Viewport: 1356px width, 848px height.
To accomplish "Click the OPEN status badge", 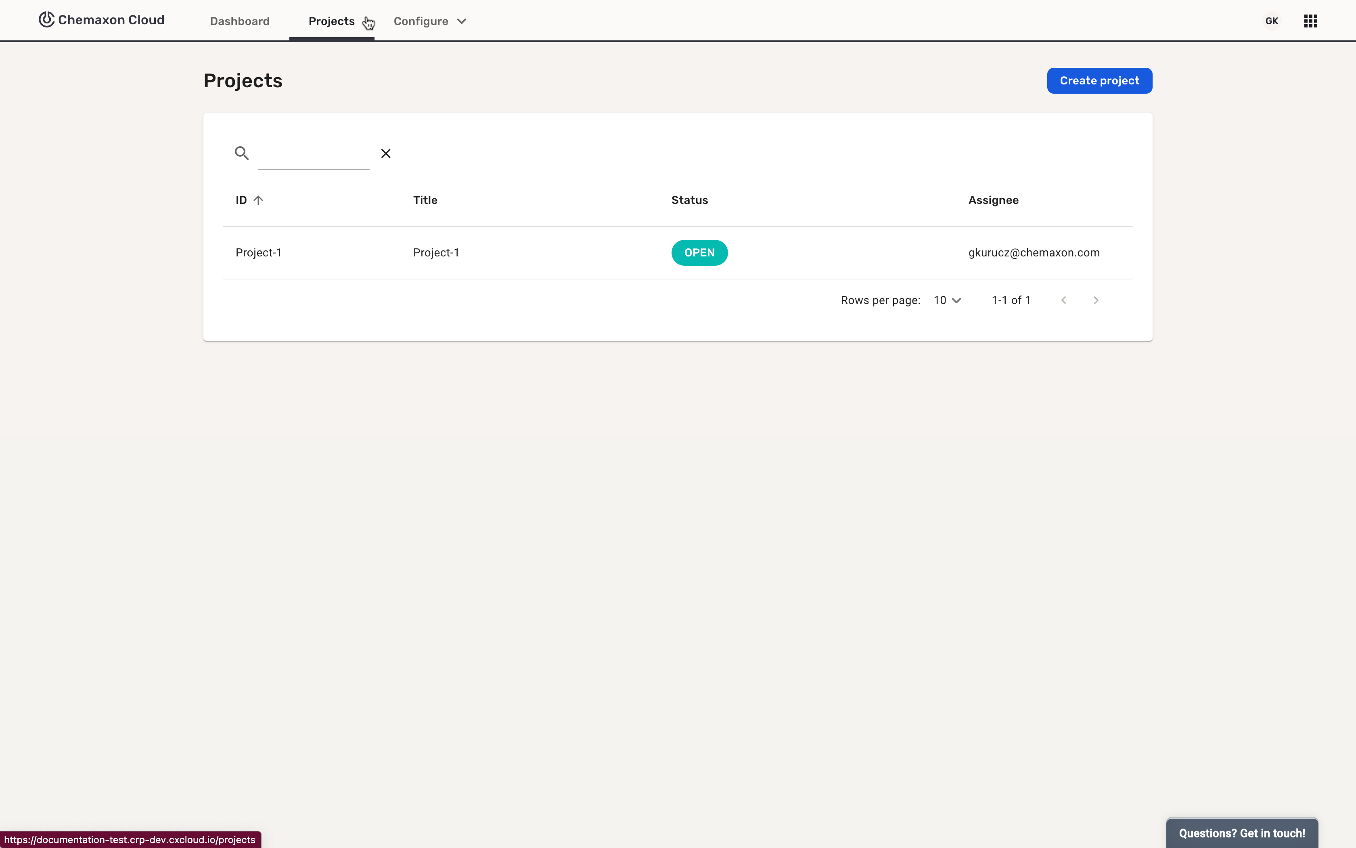I will 699,253.
